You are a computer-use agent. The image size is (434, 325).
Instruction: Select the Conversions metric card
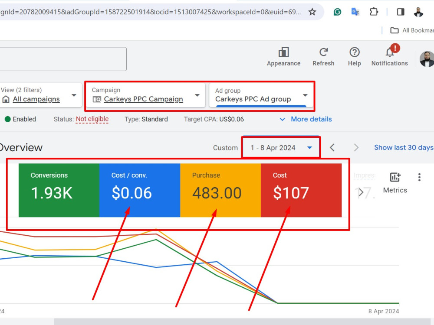point(59,190)
